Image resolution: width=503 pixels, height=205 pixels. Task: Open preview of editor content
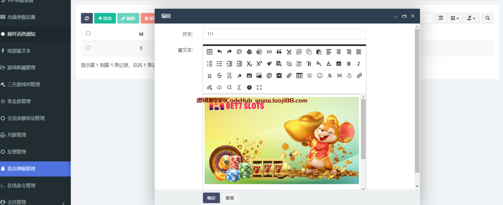click(x=239, y=52)
